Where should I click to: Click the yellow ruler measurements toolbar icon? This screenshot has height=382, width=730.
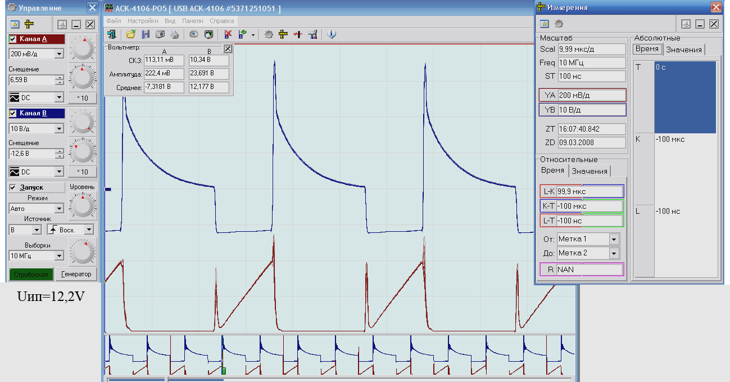click(283, 34)
